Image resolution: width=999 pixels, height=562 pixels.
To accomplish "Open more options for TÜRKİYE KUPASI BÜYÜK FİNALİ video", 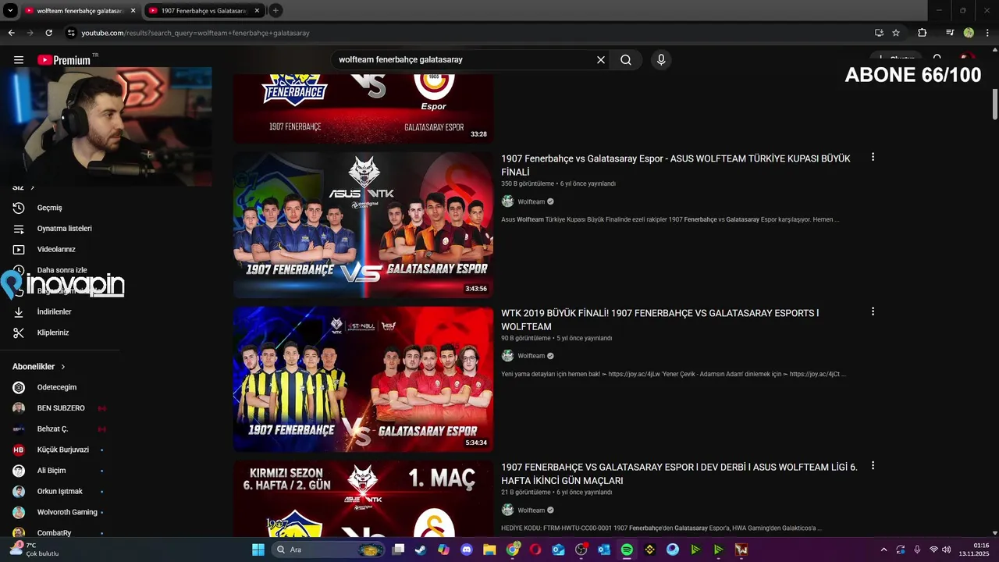I will click(x=873, y=157).
